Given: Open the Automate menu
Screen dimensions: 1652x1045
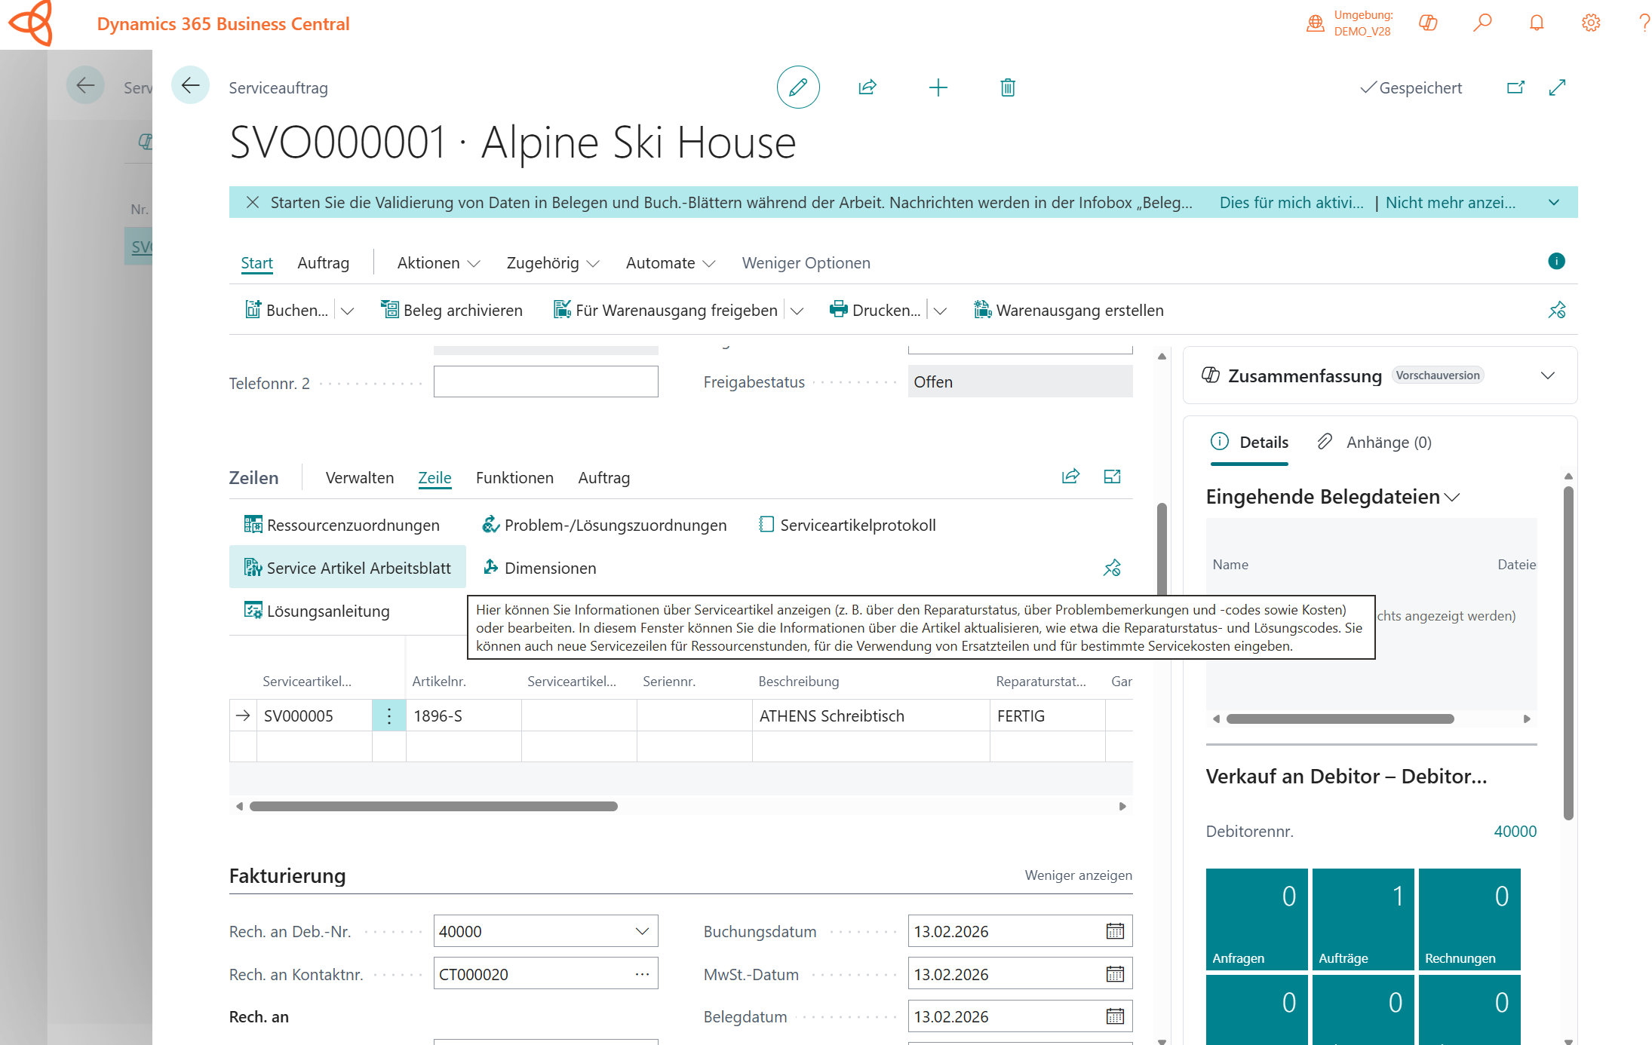Looking at the screenshot, I should [x=670, y=262].
